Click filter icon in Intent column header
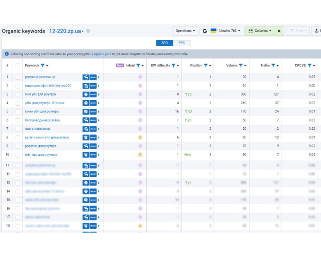Screen dimensions: 321x257 [138, 66]
